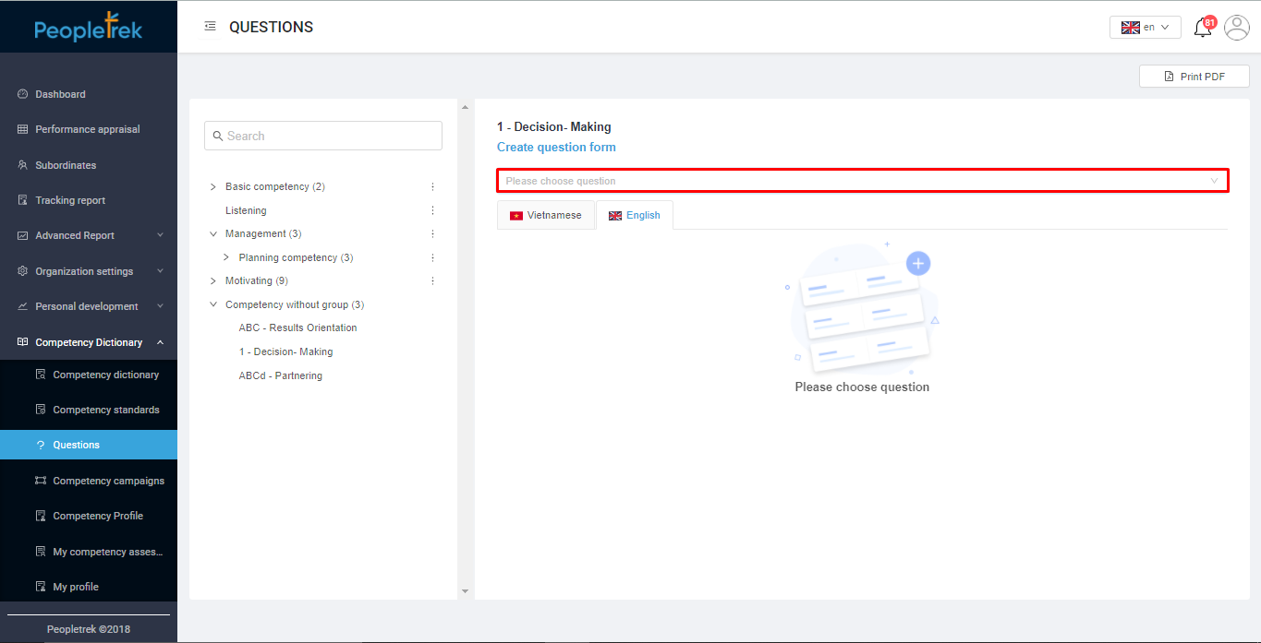
Task: Open Questions menu item
Action: pos(89,445)
